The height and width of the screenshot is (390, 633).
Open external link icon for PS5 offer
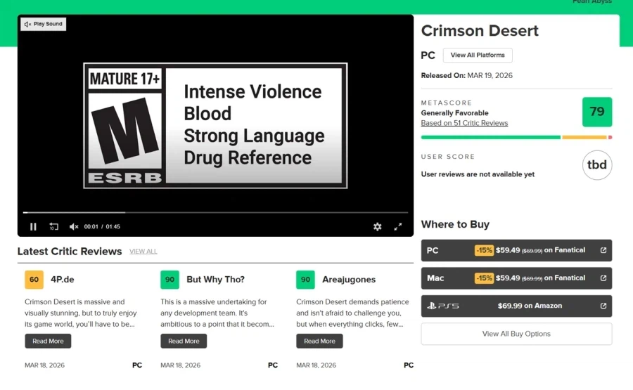tap(603, 306)
